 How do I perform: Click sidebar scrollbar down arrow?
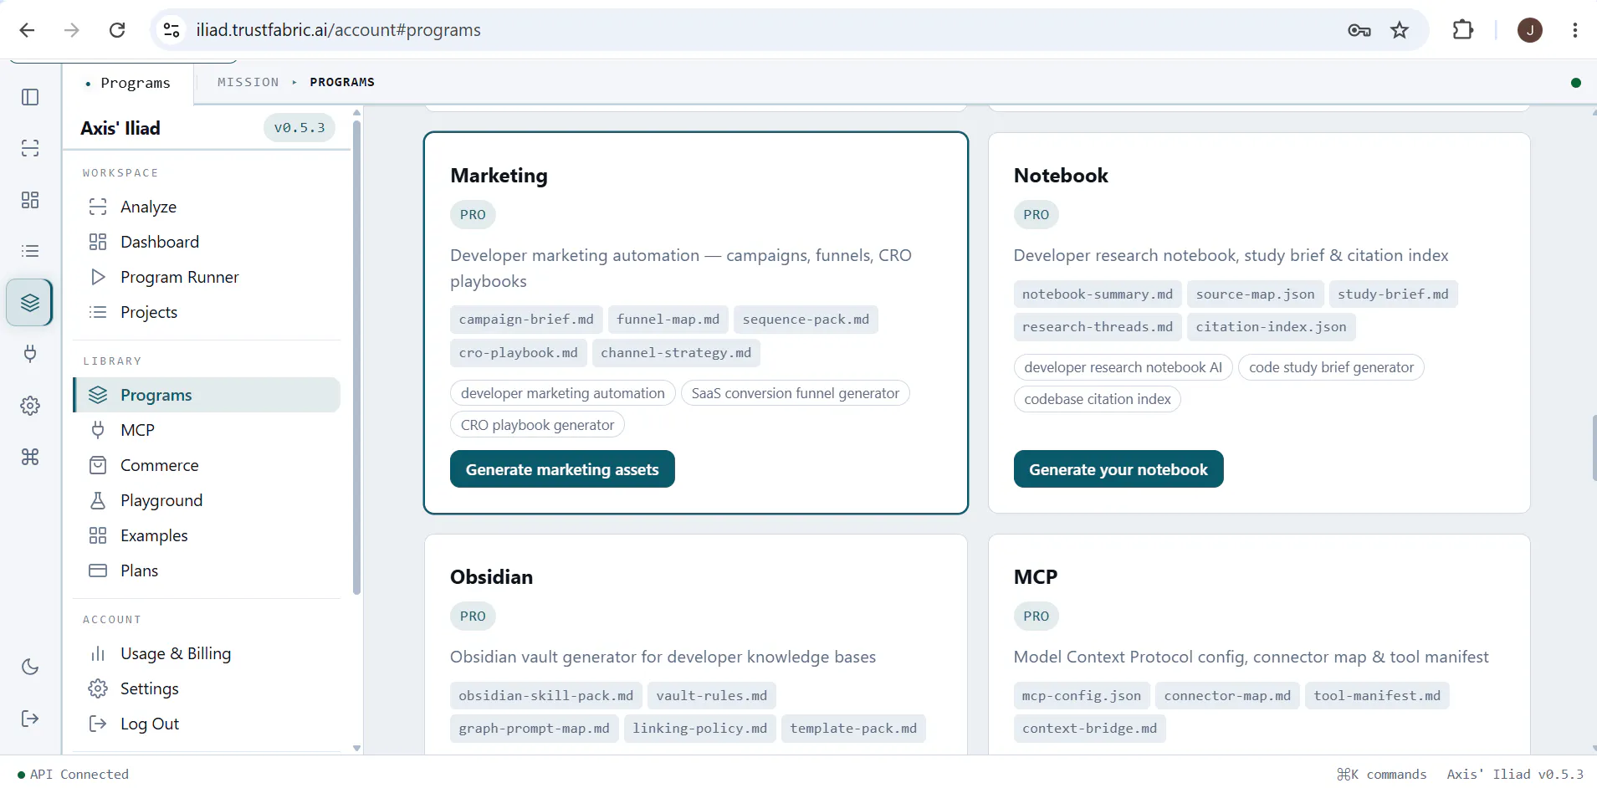pos(357,749)
